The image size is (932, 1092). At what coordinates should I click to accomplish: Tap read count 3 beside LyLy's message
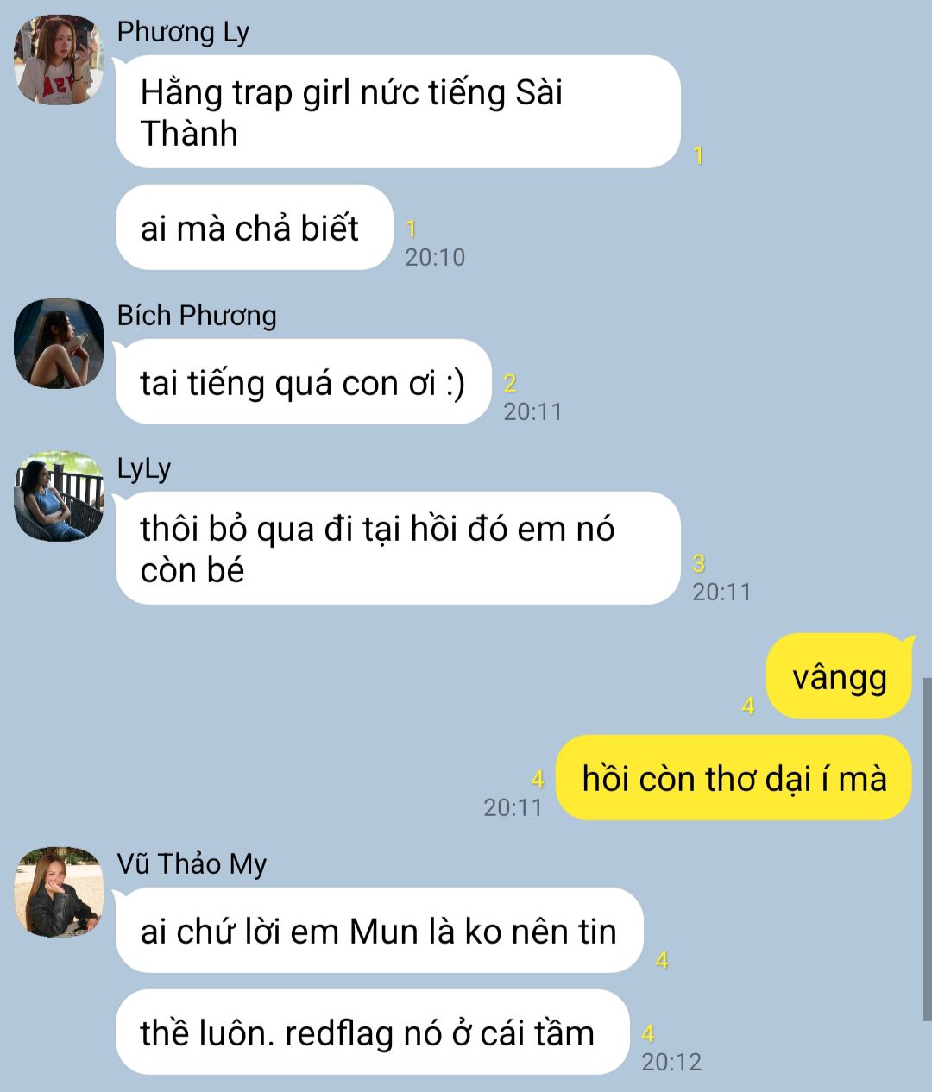pyautogui.click(x=699, y=563)
